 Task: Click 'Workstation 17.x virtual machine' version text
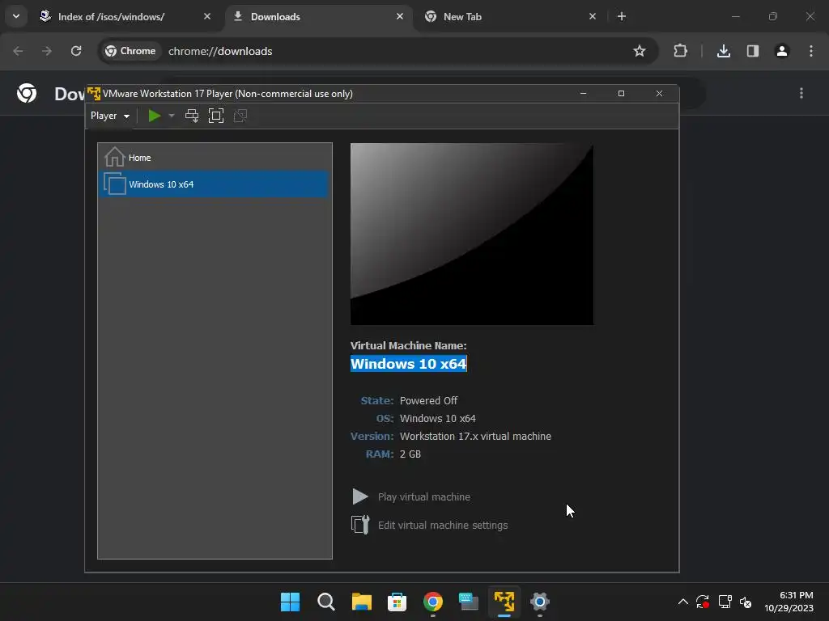(x=475, y=436)
